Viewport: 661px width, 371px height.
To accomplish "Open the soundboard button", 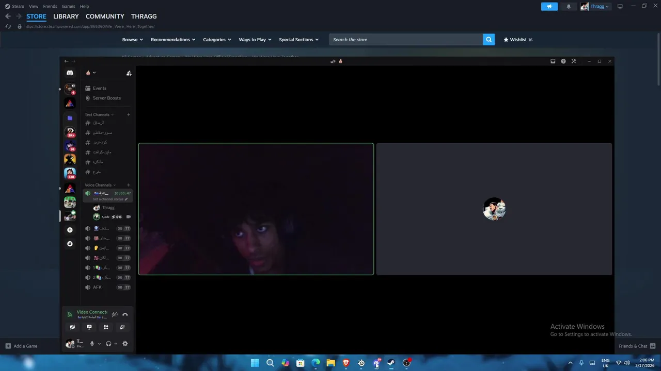I will (x=122, y=327).
